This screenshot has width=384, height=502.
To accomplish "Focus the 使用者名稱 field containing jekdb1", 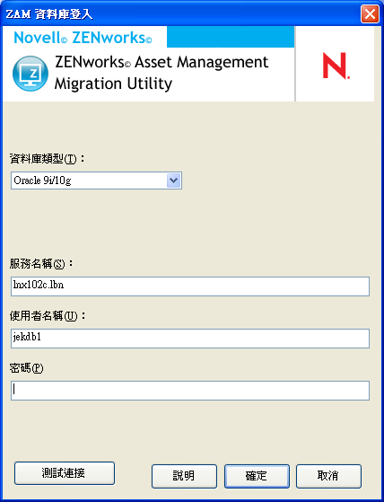I will [190, 338].
